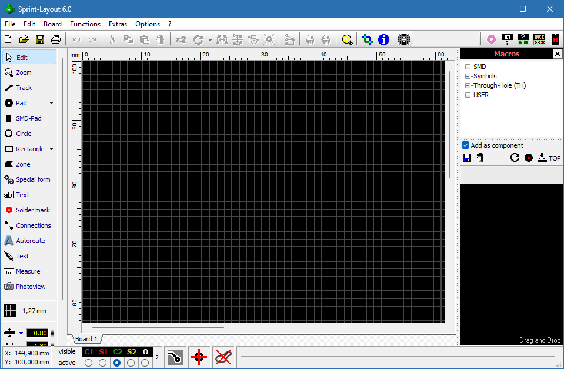Mirror selection horizontally via toolbar icon
Screen dimensions: 564x369
point(222,39)
